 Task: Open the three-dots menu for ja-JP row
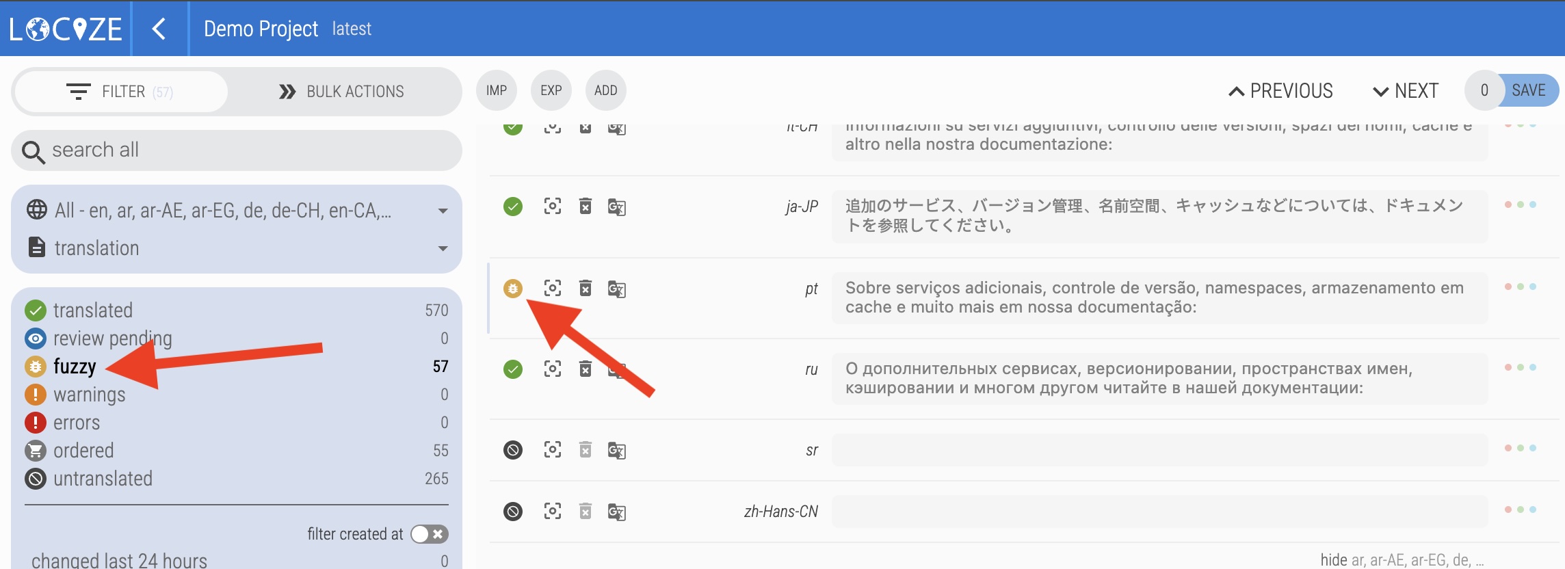tap(1520, 205)
